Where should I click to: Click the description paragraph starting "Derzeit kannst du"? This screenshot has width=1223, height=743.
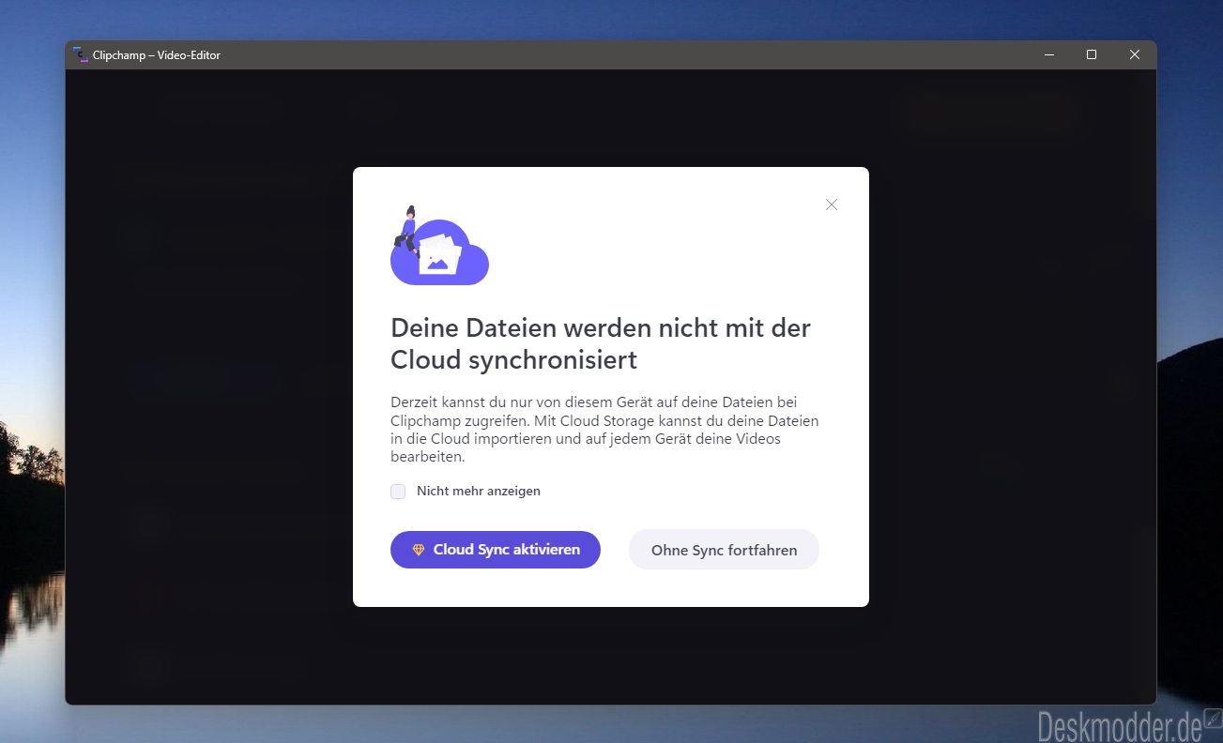click(604, 430)
